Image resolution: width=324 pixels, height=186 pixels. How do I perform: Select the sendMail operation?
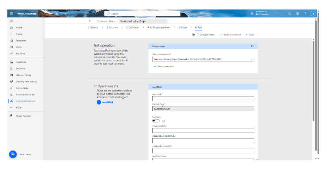(x=107, y=102)
